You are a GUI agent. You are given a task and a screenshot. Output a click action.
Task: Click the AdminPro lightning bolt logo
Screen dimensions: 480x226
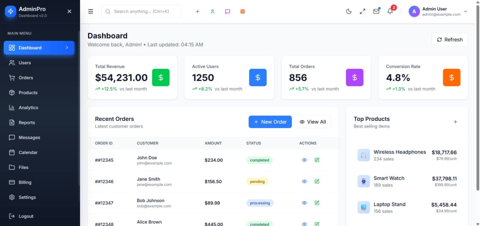(x=10, y=12)
